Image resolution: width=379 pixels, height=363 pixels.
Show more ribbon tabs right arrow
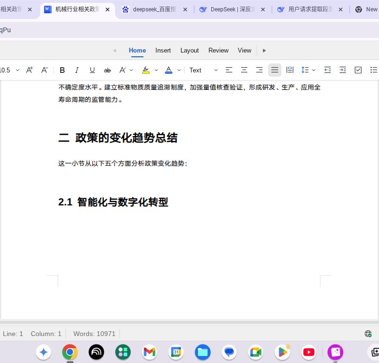tap(264, 51)
